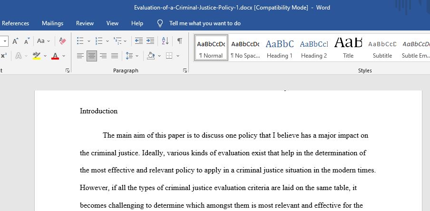Apply borders to paragraph
The image size is (430, 211).
click(x=169, y=56)
